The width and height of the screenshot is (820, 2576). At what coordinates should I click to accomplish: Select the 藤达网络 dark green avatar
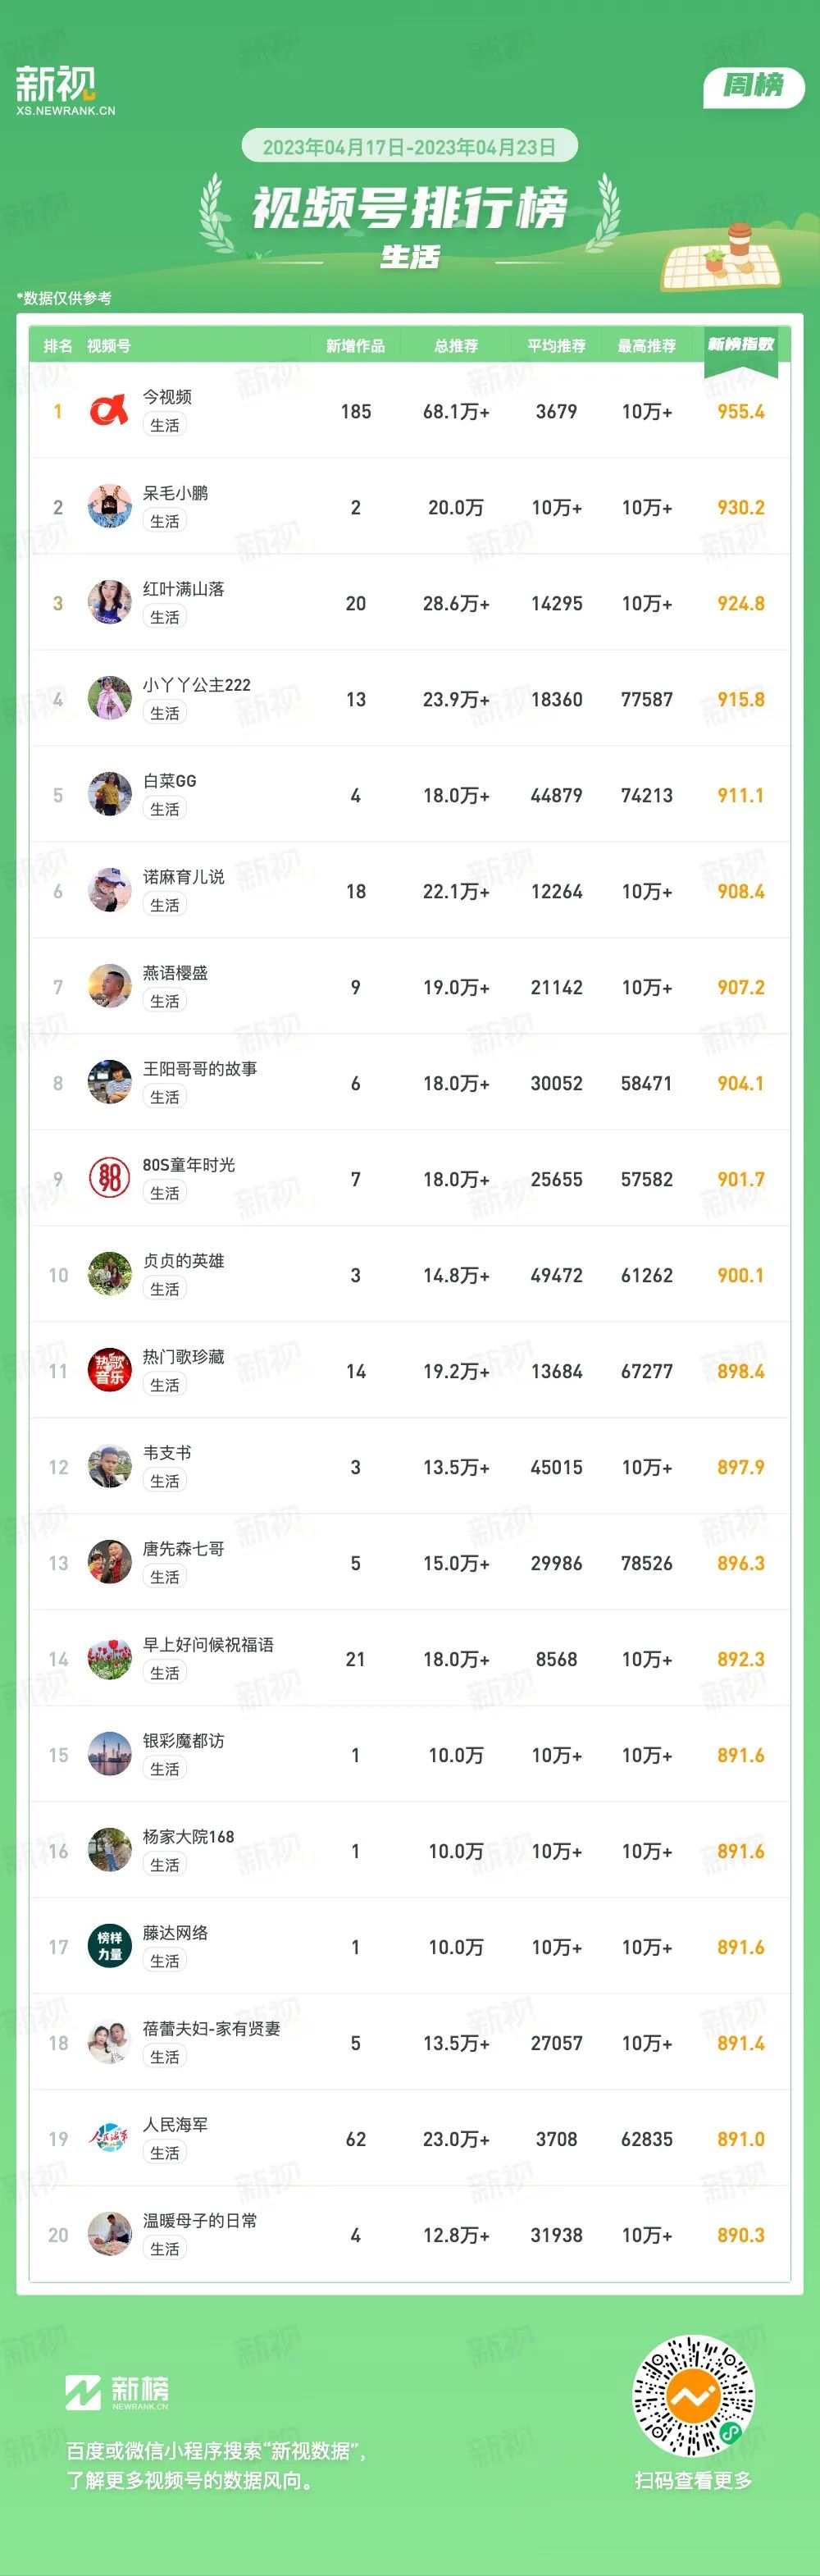(x=109, y=1947)
